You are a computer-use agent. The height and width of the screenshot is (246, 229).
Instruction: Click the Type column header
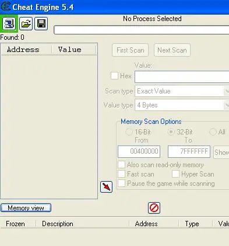(195, 224)
